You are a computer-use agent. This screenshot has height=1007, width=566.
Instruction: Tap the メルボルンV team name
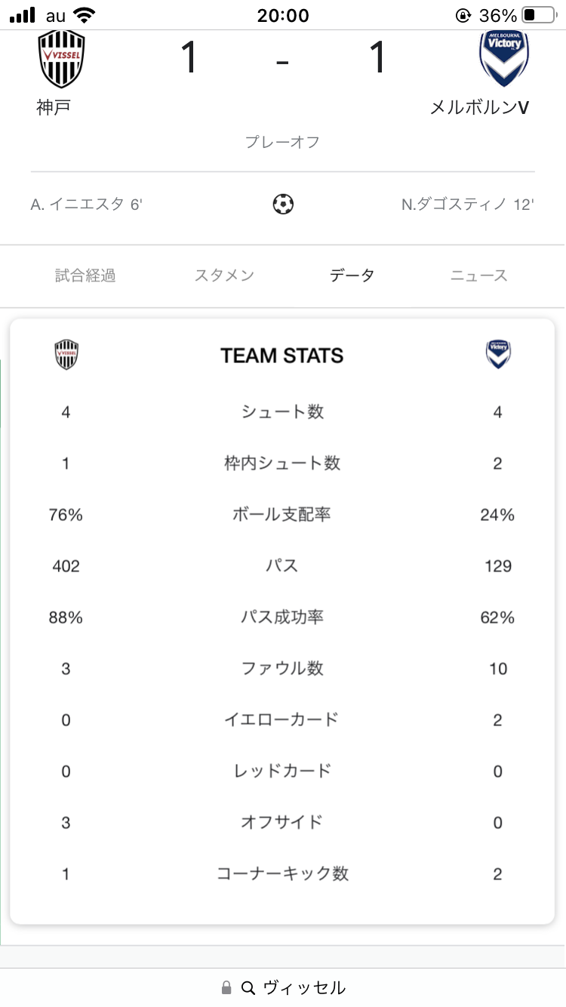pos(479,107)
